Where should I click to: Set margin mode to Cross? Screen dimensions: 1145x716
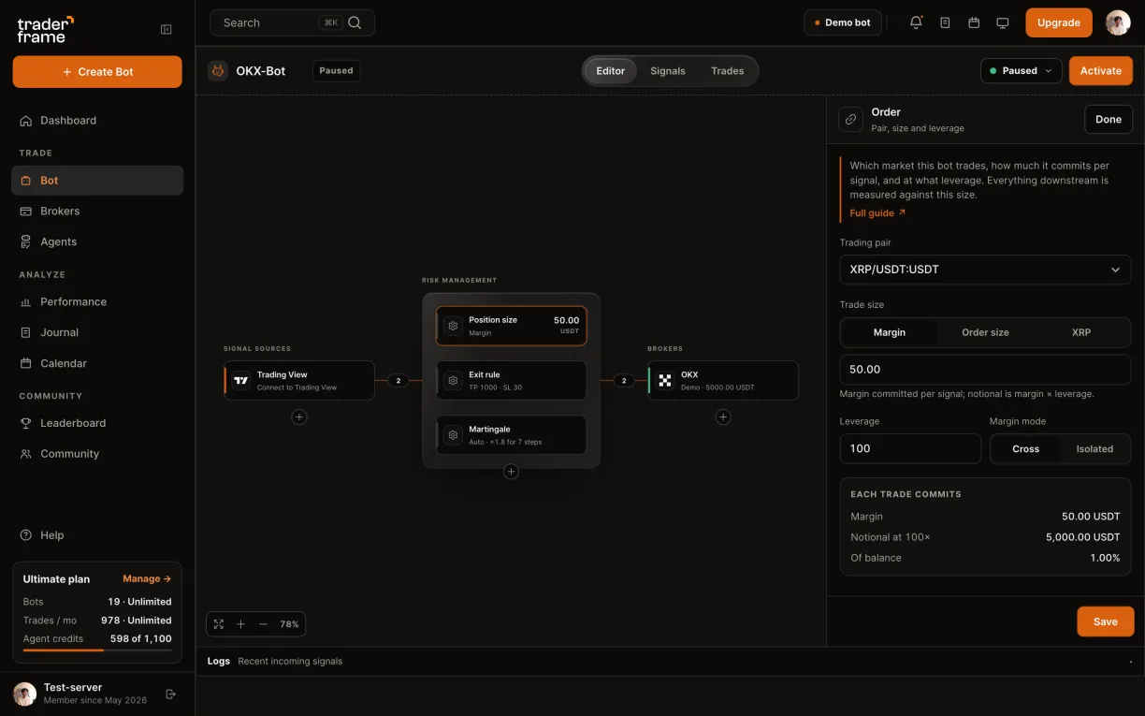pyautogui.click(x=1025, y=449)
